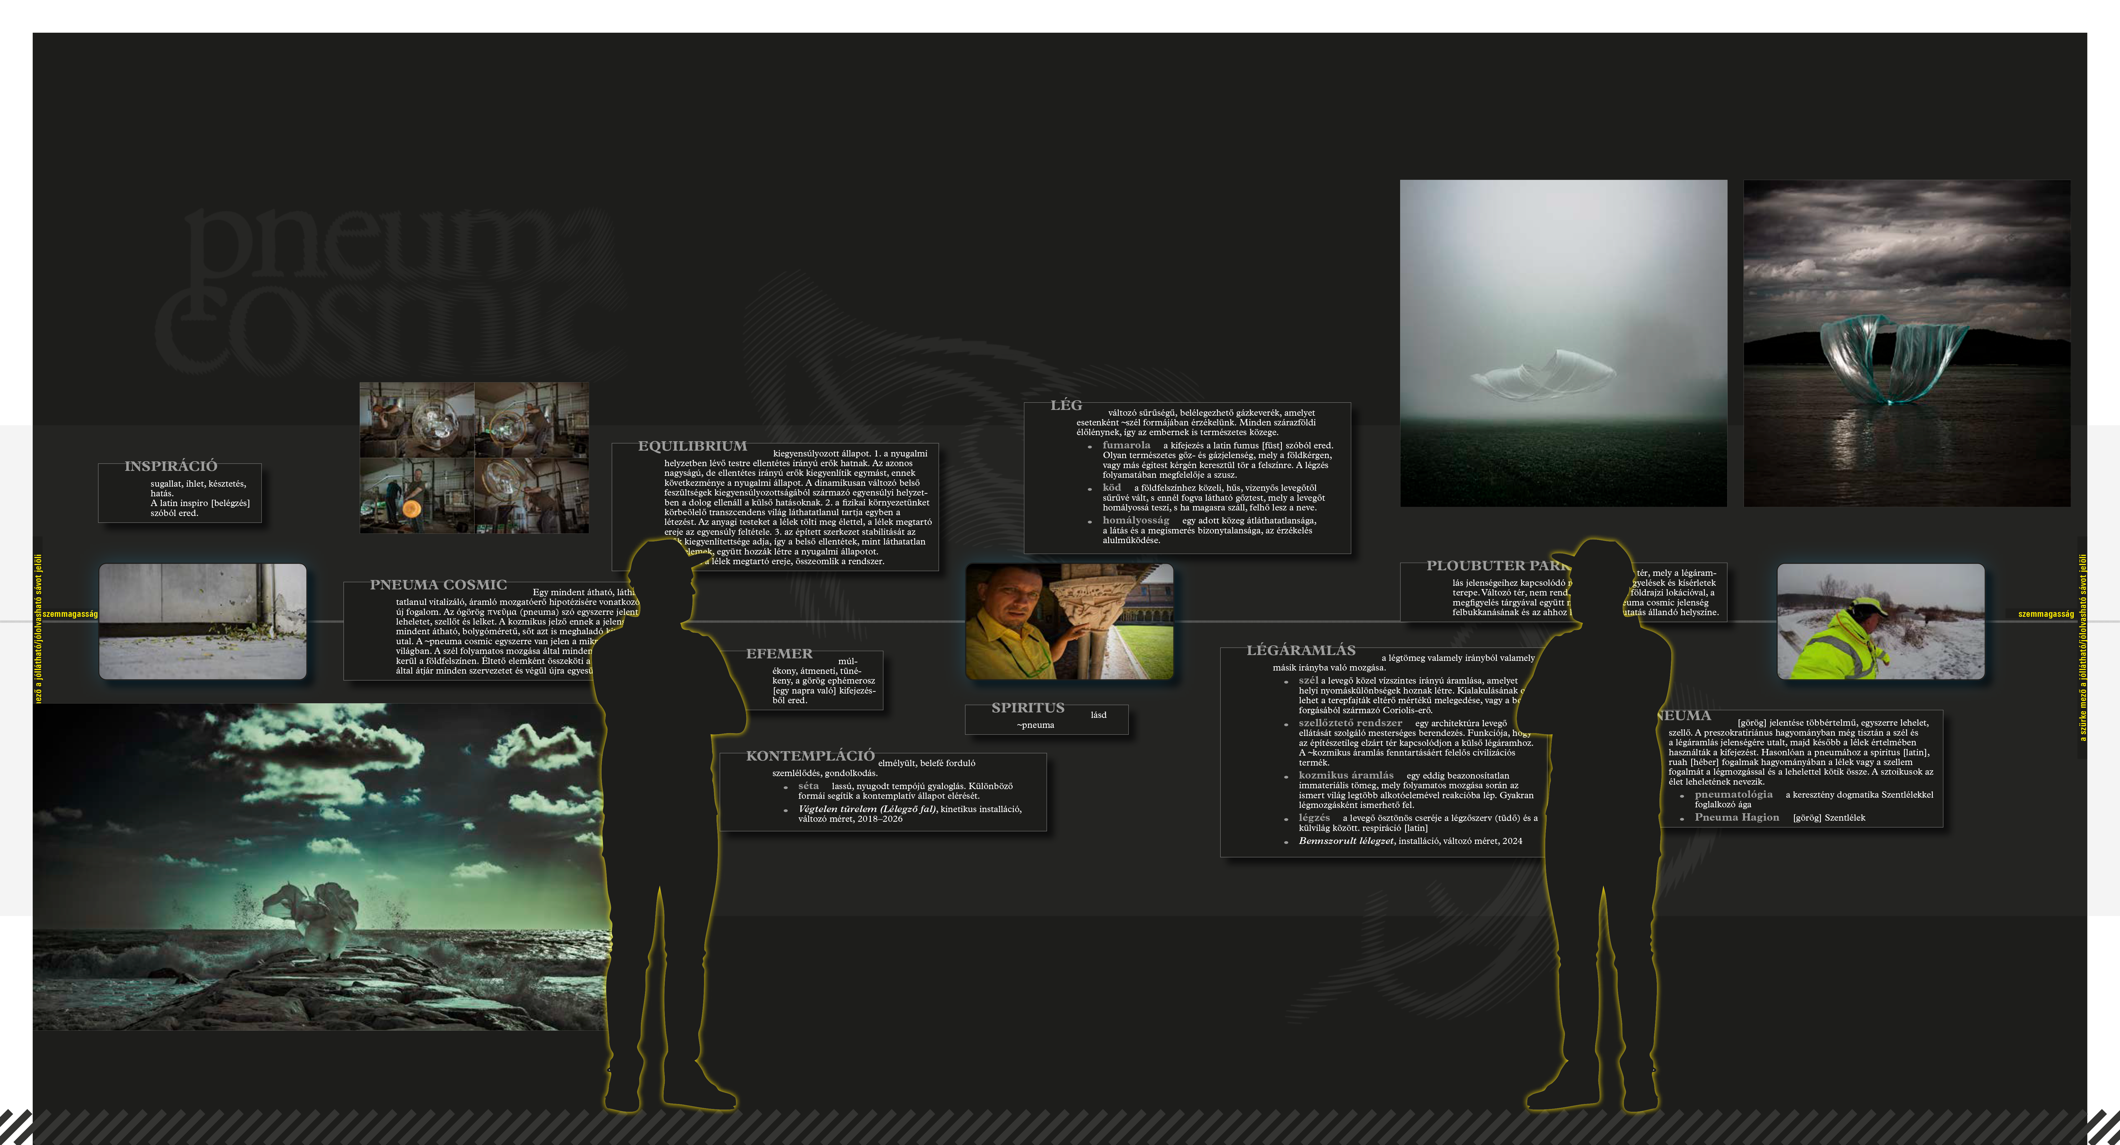Open the leaves-by-wall photo thumbnail
The height and width of the screenshot is (1145, 2120).
pyautogui.click(x=202, y=622)
